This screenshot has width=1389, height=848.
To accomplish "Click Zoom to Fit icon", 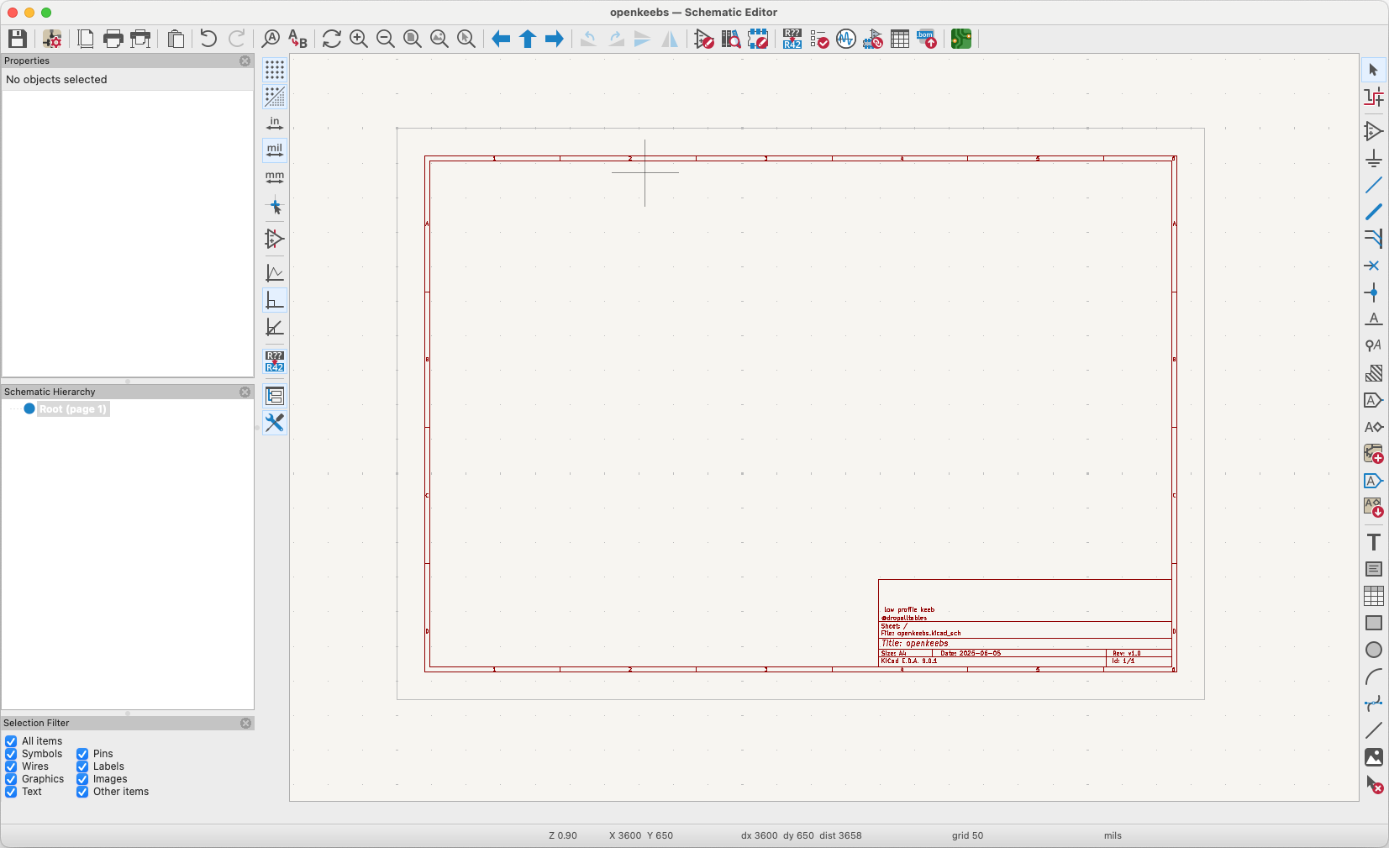I will click(413, 39).
